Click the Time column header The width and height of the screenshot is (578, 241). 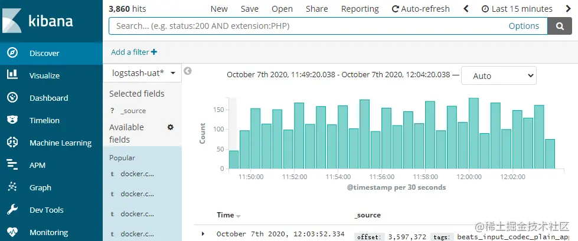pos(225,215)
